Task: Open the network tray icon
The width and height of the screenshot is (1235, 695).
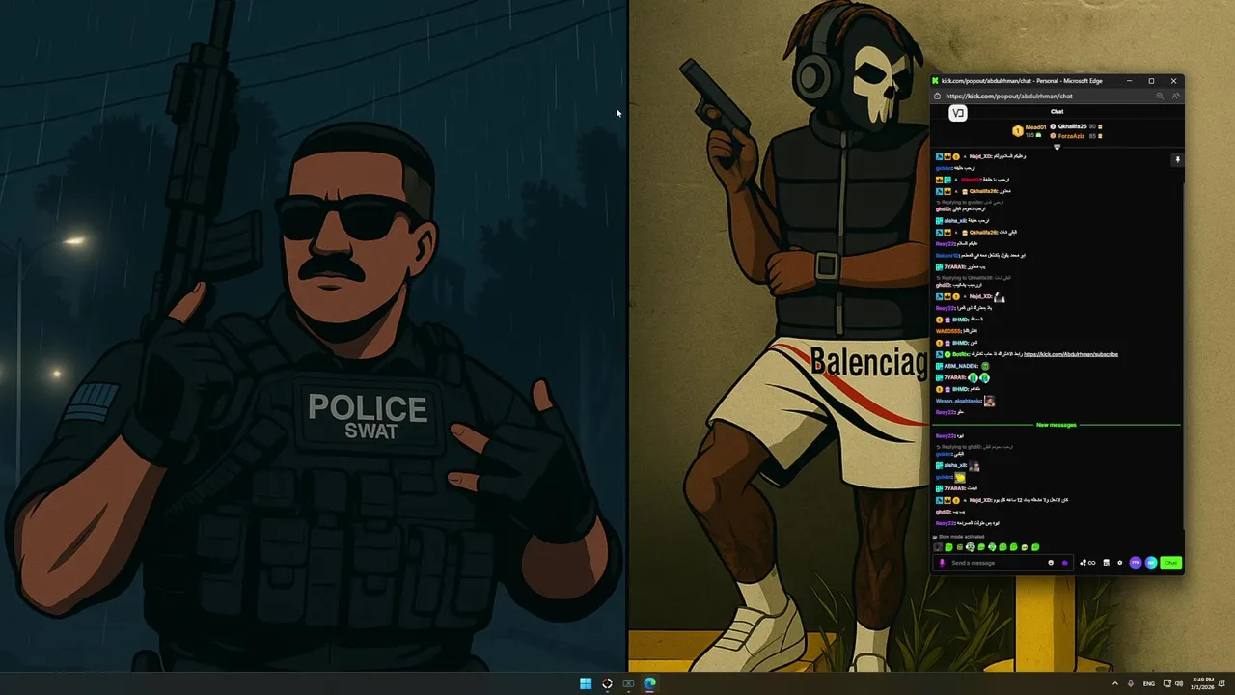Action: pos(1166,683)
